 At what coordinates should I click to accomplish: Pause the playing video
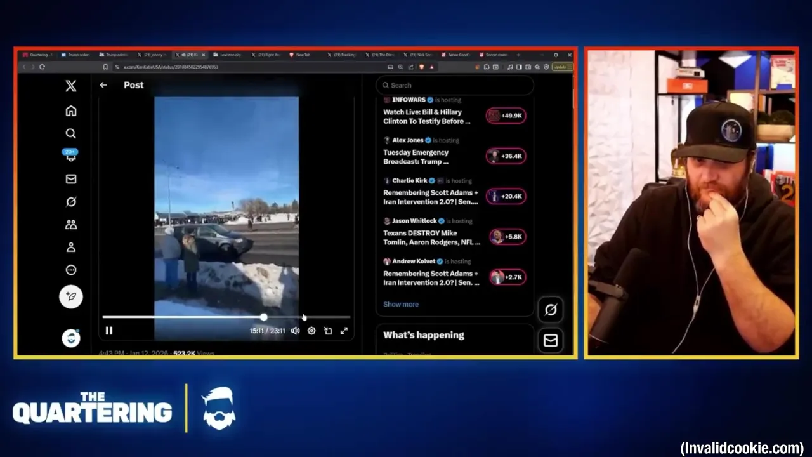pyautogui.click(x=108, y=331)
